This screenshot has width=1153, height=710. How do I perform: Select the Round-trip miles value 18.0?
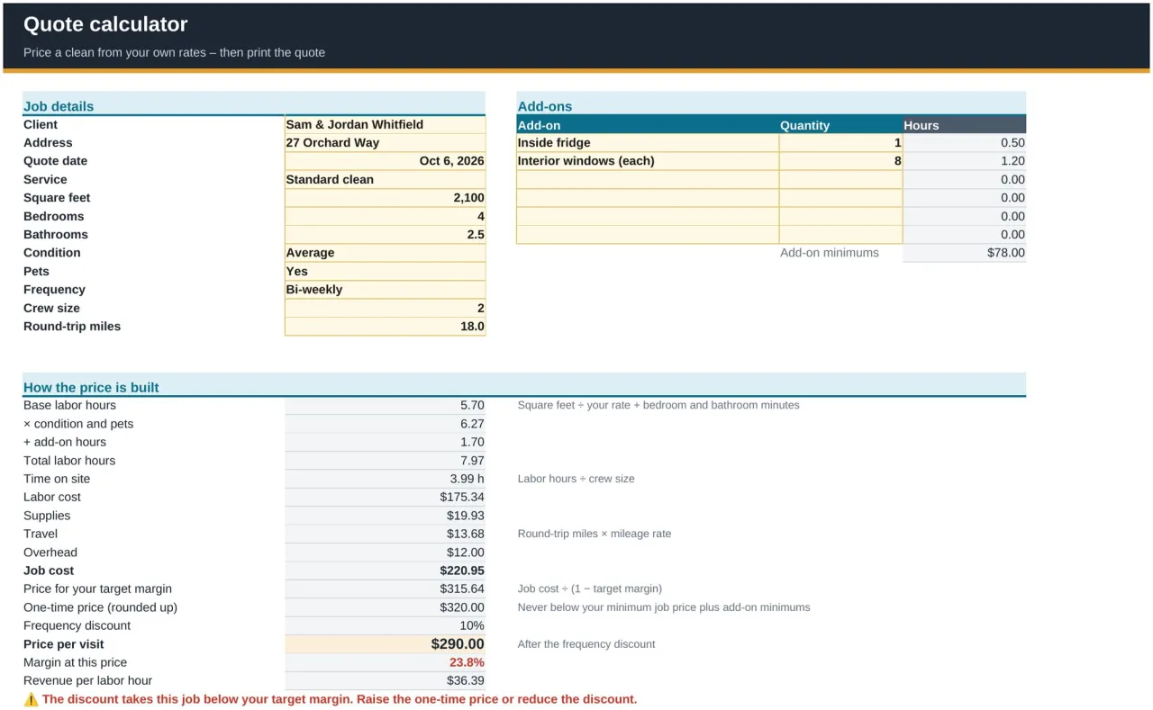click(385, 327)
